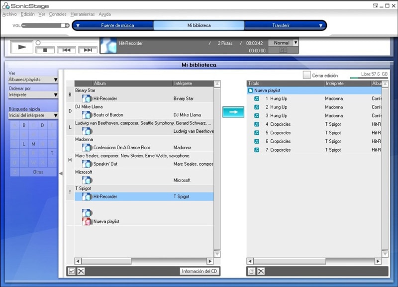Screen dimensions: 398x287
Task: Select the Nueva playlist entry in album list
Action: pyautogui.click(x=144, y=221)
